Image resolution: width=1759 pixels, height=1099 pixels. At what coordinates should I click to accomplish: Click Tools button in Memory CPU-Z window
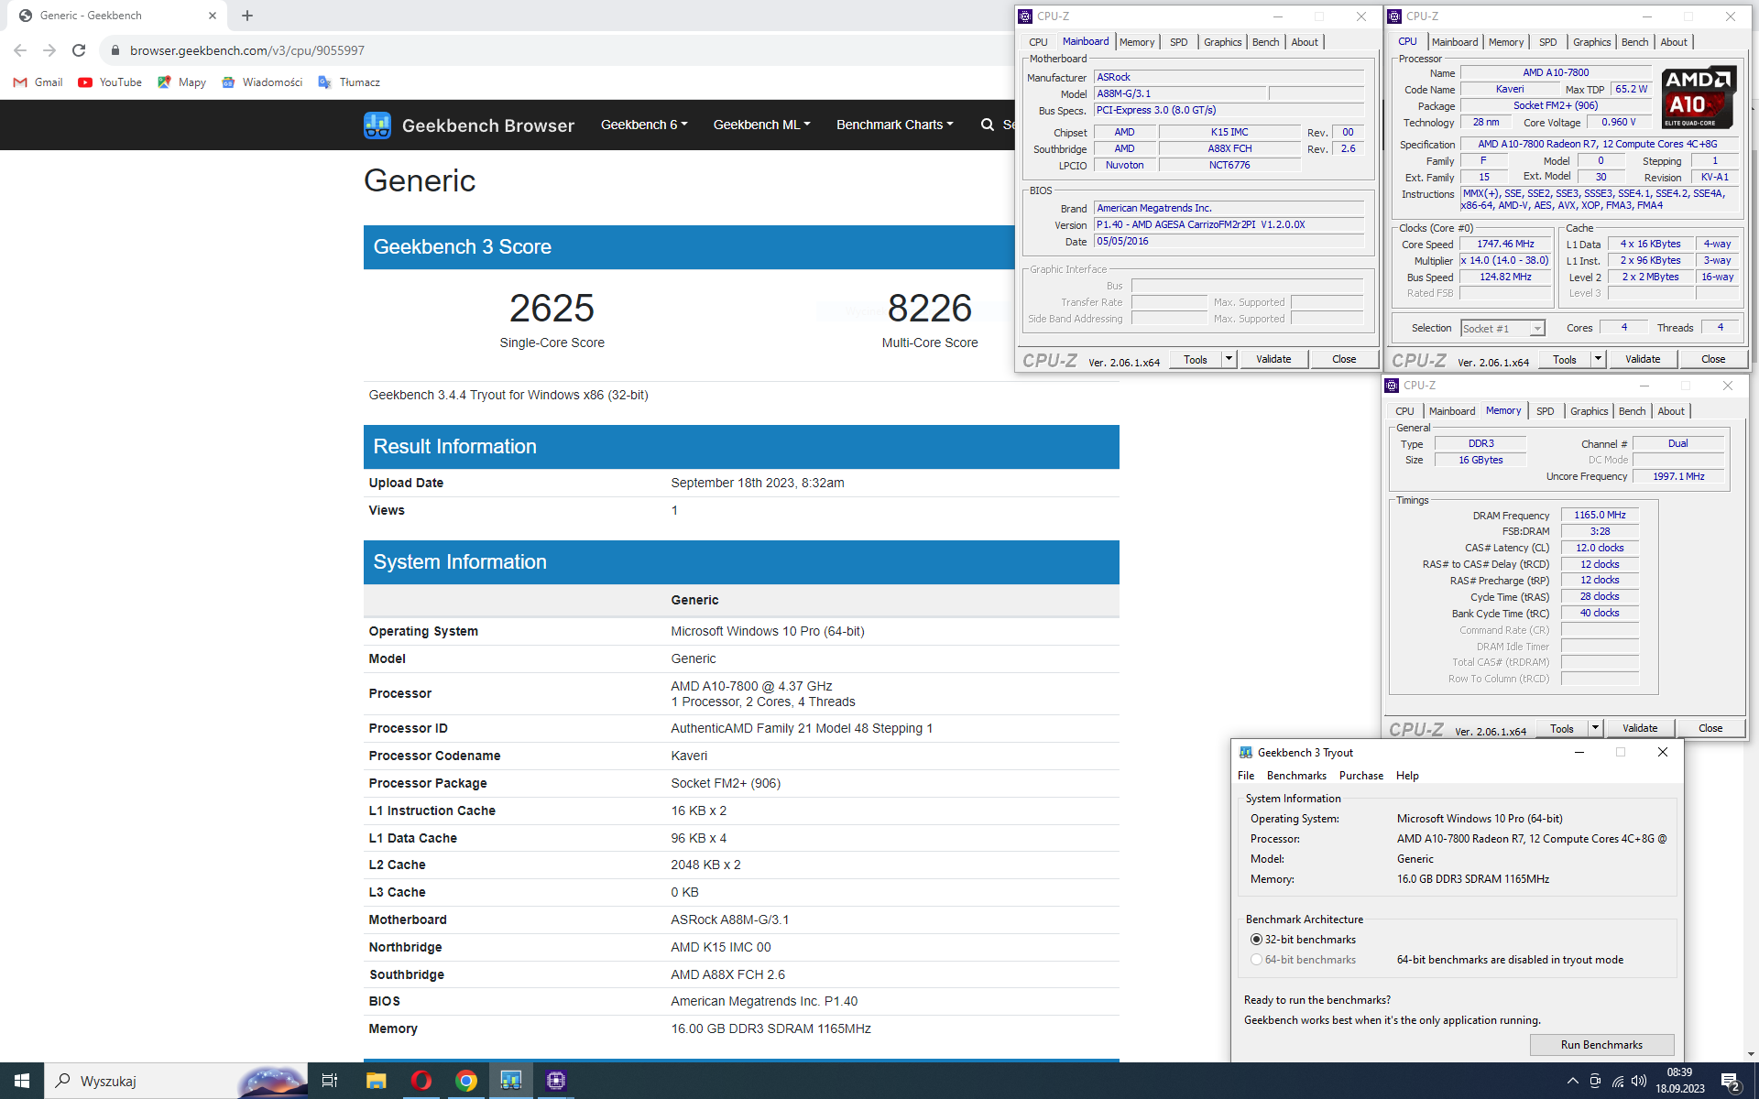pos(1561,728)
